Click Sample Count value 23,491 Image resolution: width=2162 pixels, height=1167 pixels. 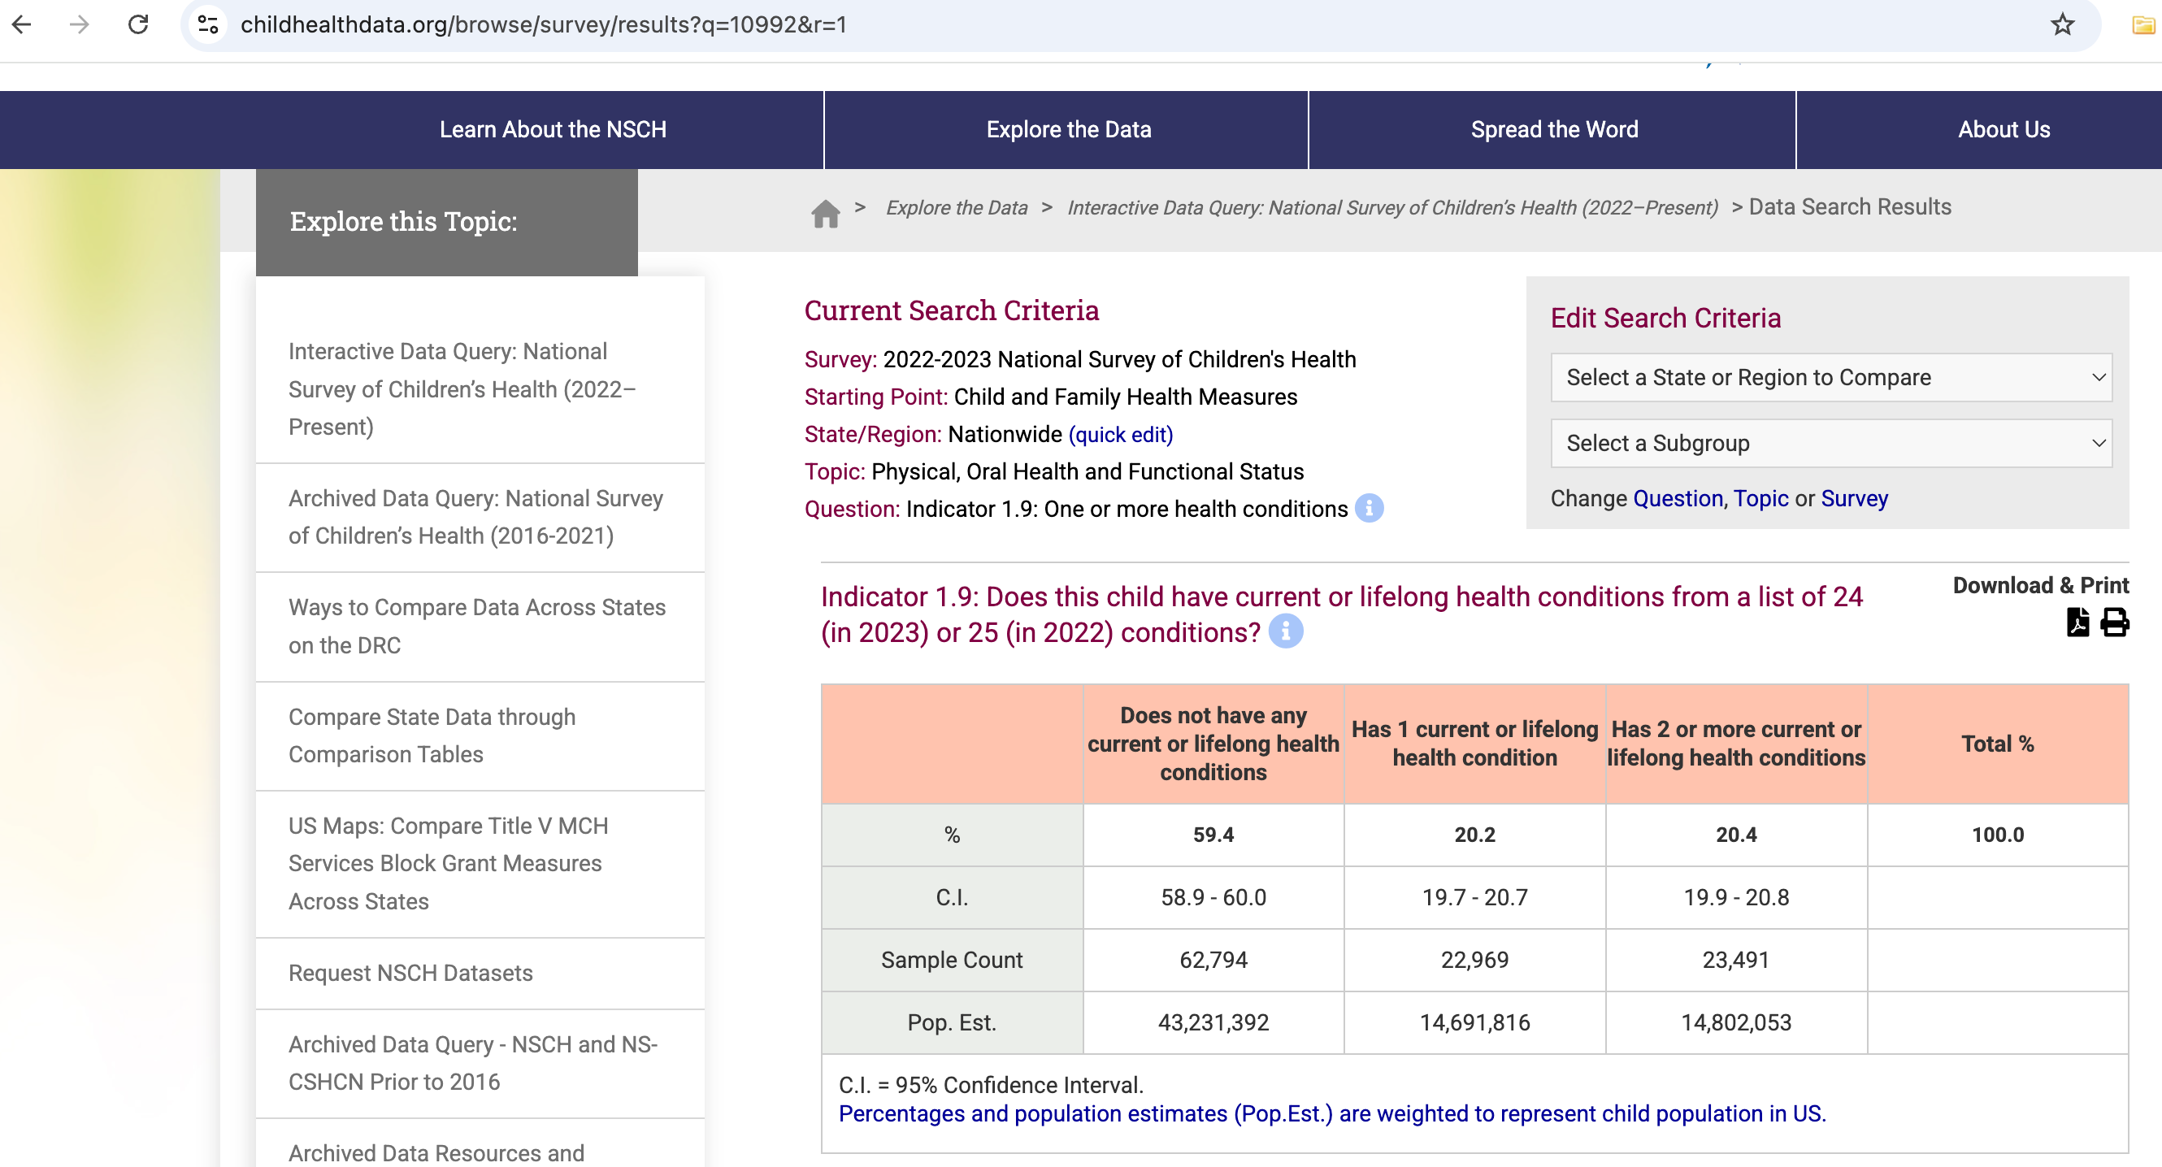[1735, 960]
